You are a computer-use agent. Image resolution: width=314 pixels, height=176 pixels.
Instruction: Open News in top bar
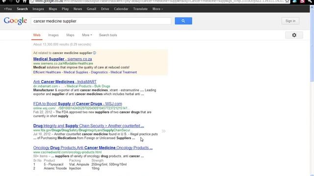tap(78, 9)
